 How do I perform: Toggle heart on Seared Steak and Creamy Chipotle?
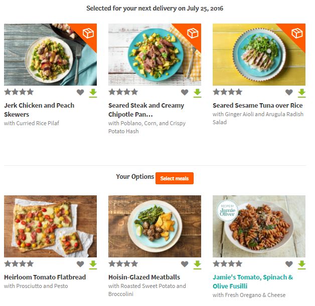click(x=185, y=92)
